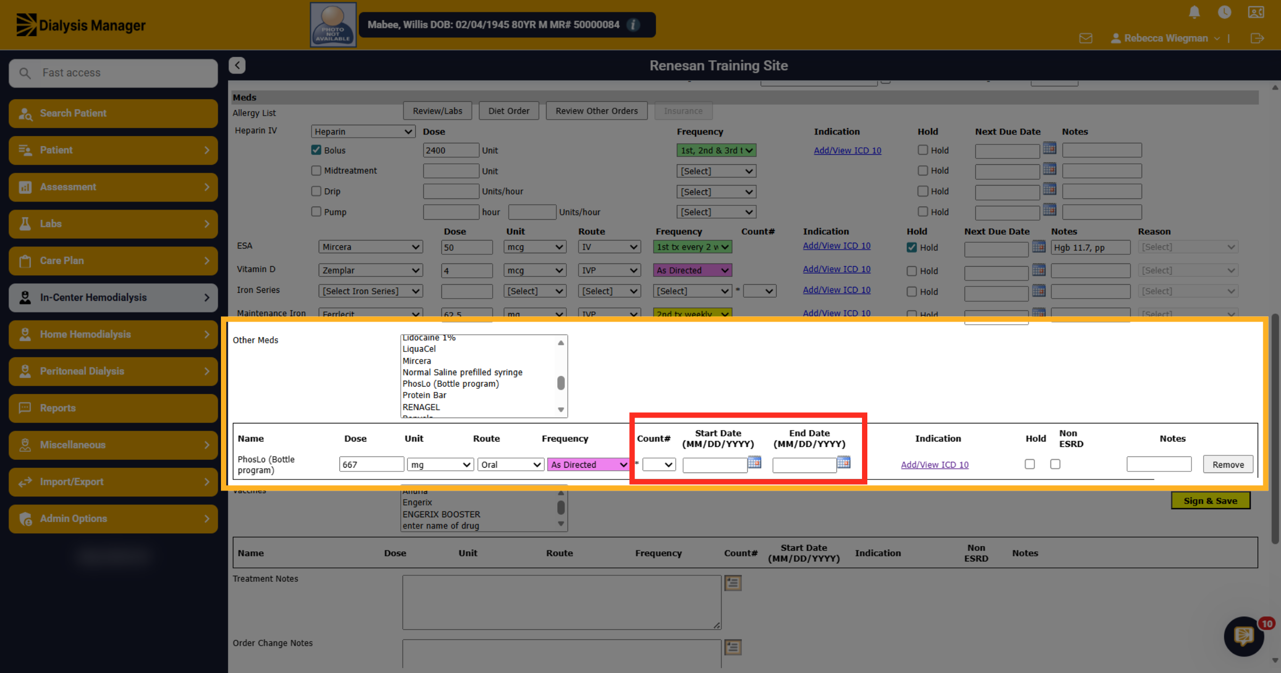Collapse sidebar with the back arrow icon
Viewport: 1281px width, 673px height.
[x=237, y=65]
